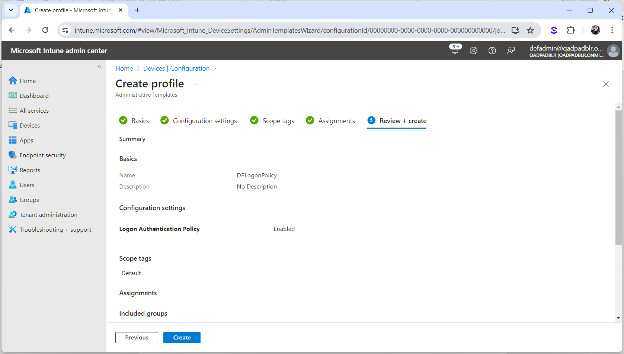Go back in browser
624x354 pixels.
(x=12, y=30)
